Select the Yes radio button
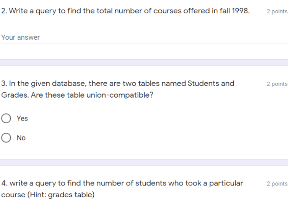 pos(6,118)
